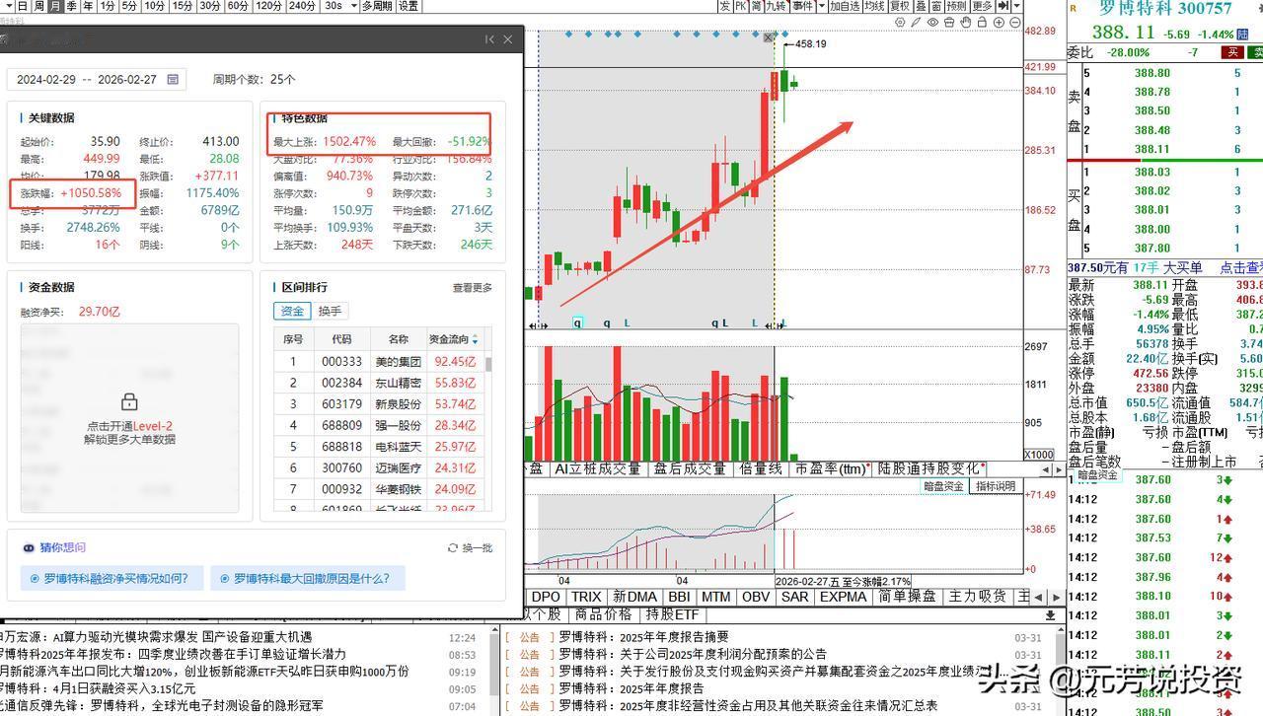Screen dimensions: 1263x716
Task: Click the 指标说明 button
Action: click(996, 486)
